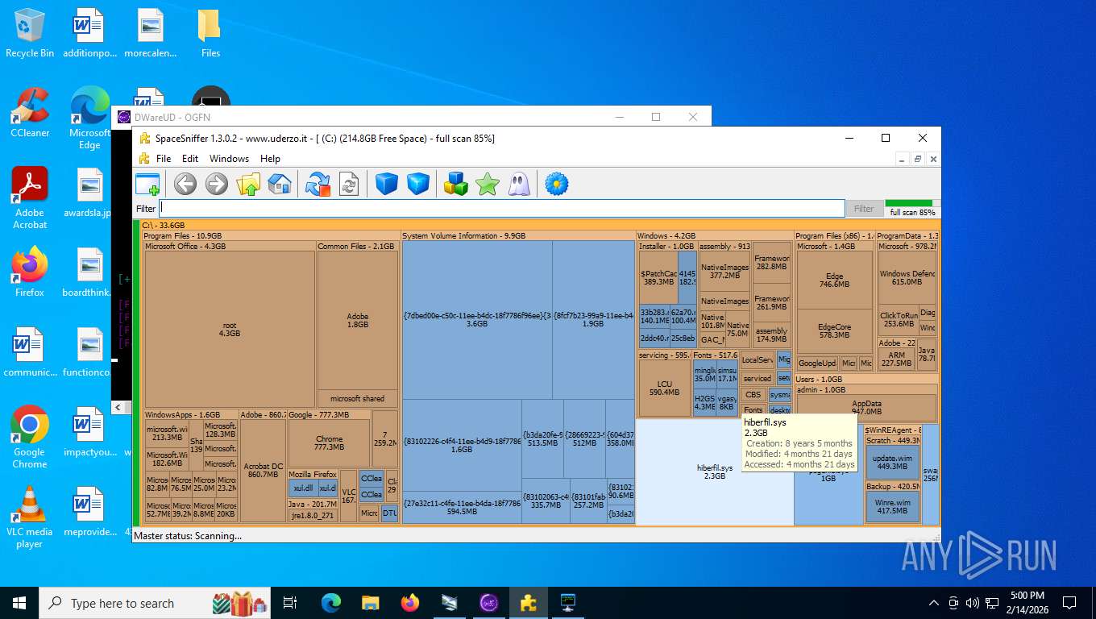Select the LCU 590.4MB block

665,388
